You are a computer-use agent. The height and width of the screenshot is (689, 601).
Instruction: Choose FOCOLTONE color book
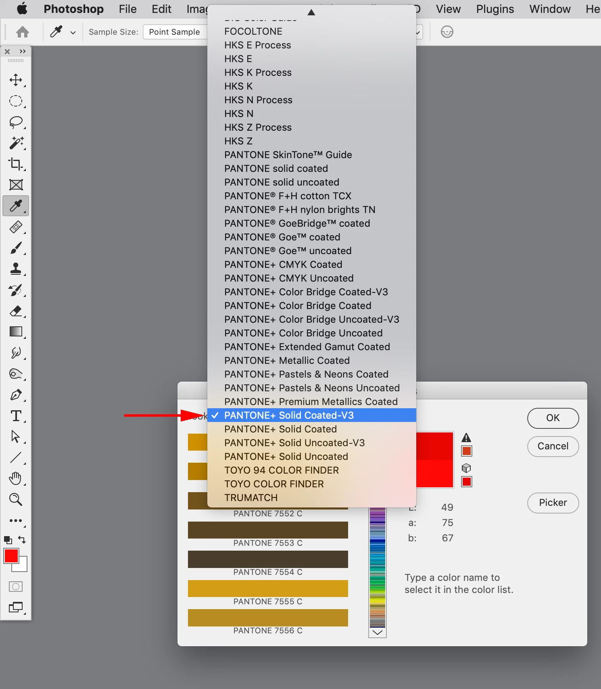click(311, 31)
